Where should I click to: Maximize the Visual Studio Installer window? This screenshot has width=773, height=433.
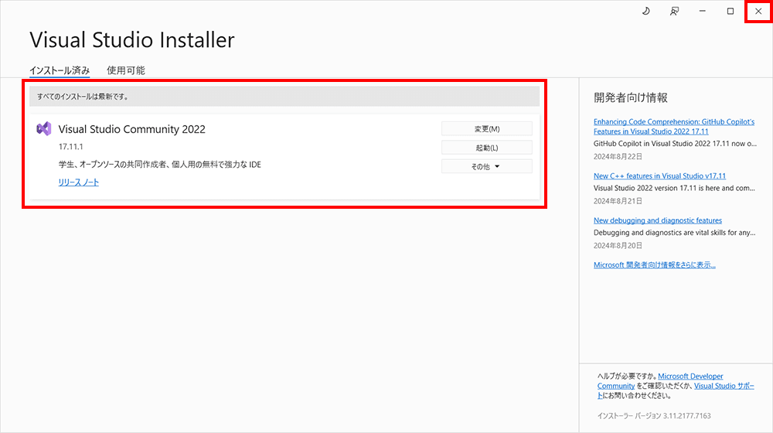tap(730, 11)
